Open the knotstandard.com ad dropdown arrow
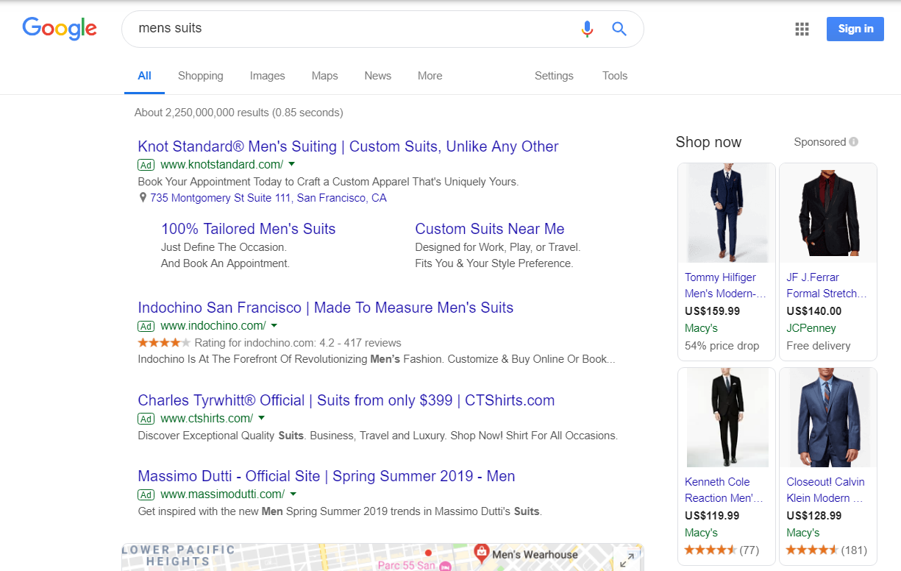Viewport: 901px width, 571px height. point(292,164)
